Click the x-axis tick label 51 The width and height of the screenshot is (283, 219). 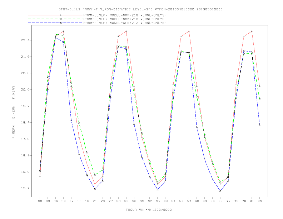173,201
